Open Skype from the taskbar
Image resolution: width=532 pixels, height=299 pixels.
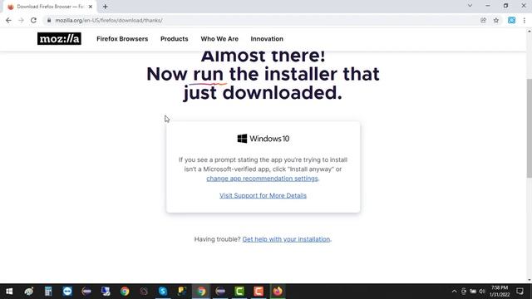point(163,292)
